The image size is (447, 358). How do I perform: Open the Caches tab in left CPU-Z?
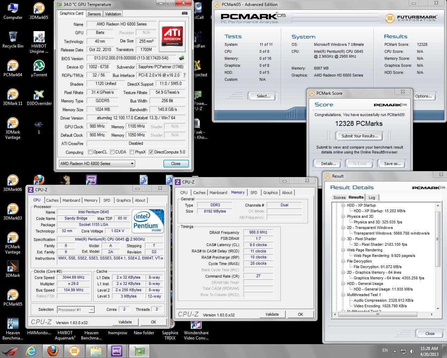coord(52,200)
